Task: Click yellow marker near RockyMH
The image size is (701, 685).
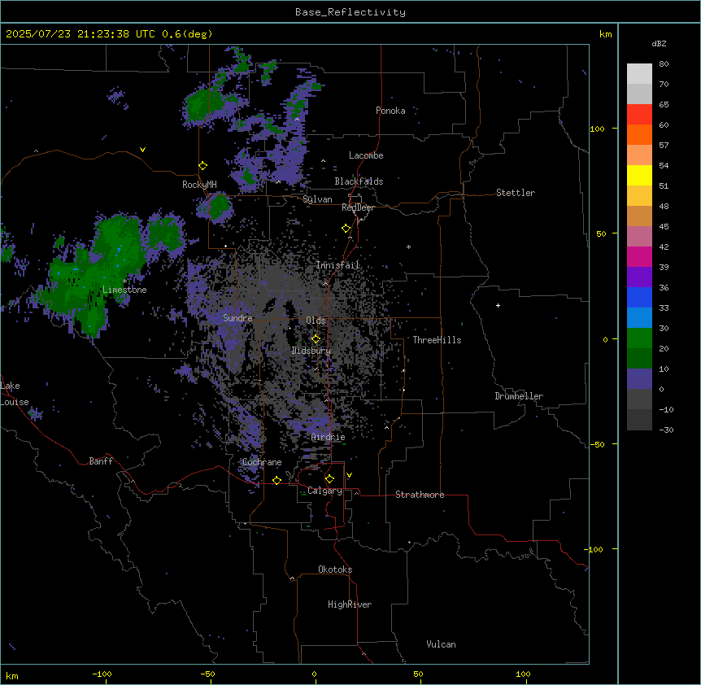Action: tap(202, 166)
